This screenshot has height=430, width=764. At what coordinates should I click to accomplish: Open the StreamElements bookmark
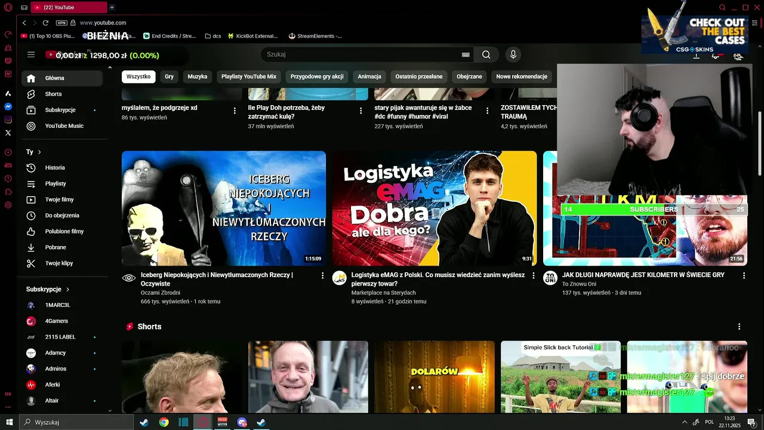point(315,36)
